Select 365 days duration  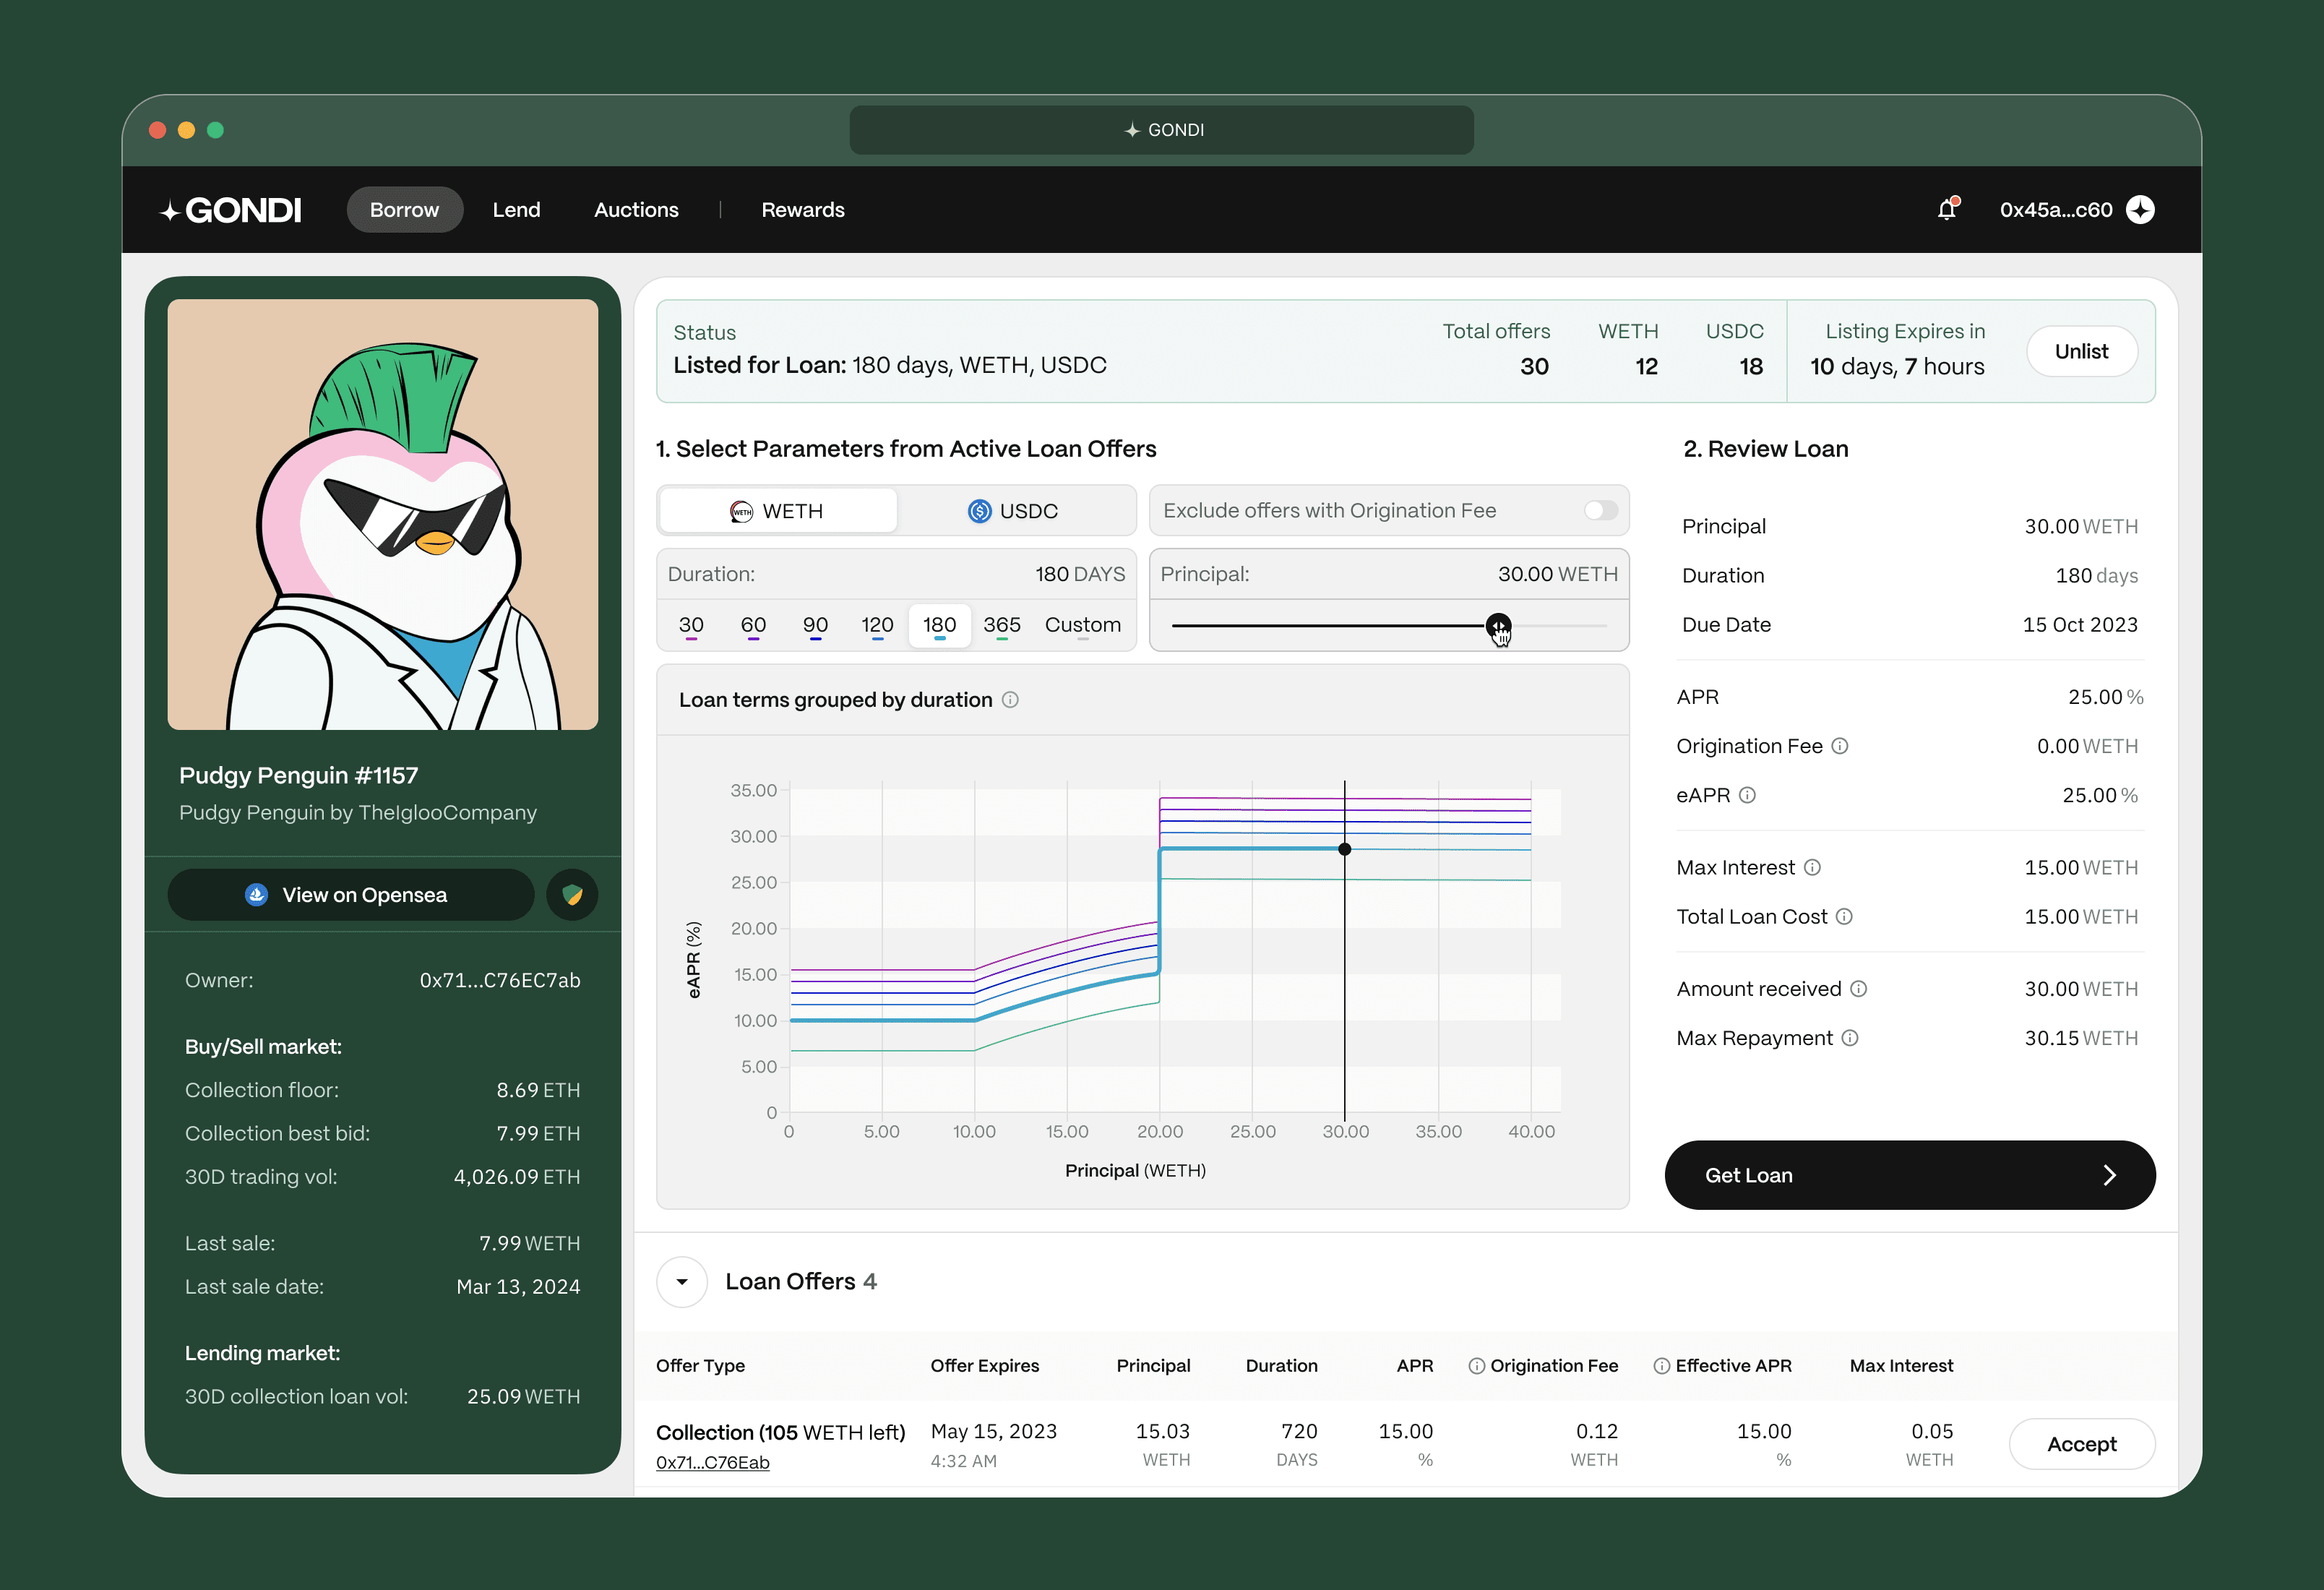[1002, 626]
